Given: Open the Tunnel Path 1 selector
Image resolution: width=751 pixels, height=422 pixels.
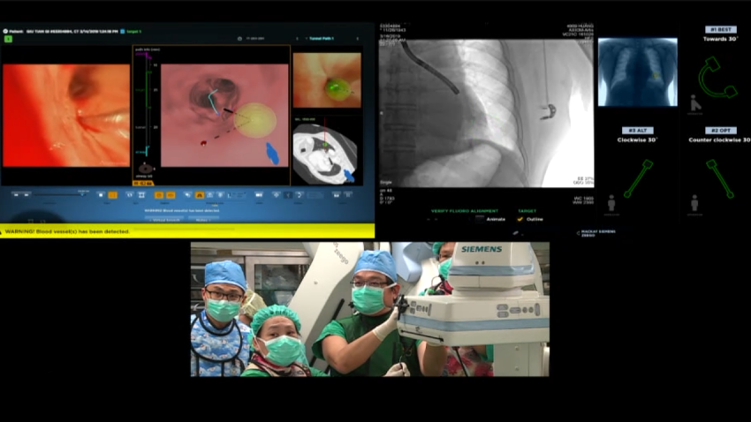Looking at the screenshot, I should pyautogui.click(x=322, y=39).
